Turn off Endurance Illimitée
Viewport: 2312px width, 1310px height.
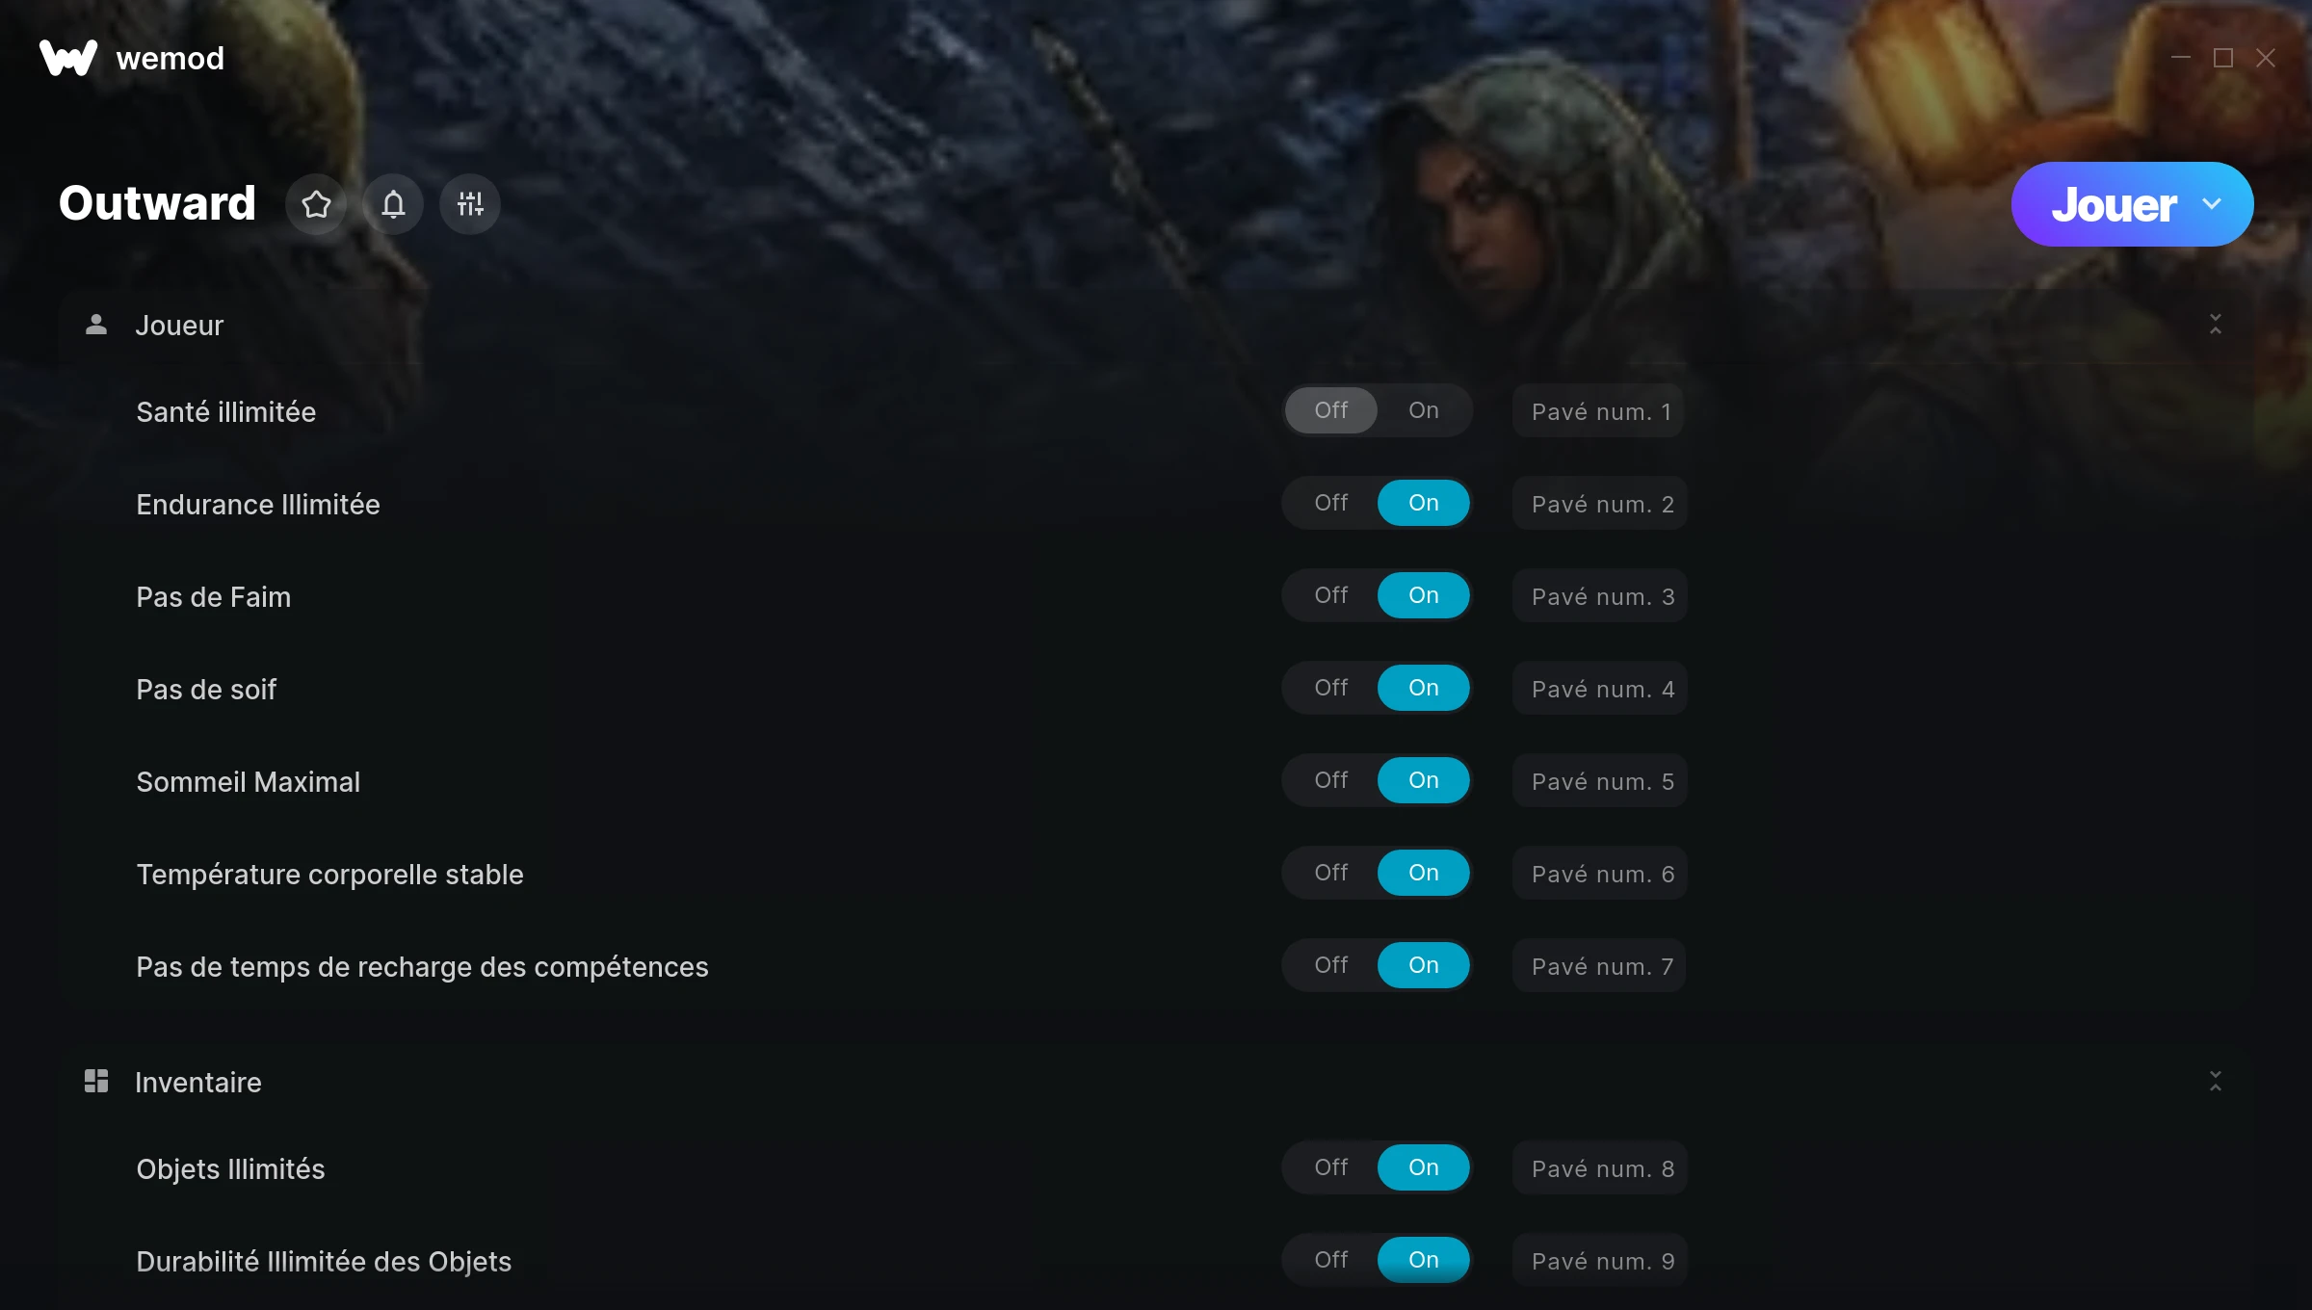tap(1331, 503)
